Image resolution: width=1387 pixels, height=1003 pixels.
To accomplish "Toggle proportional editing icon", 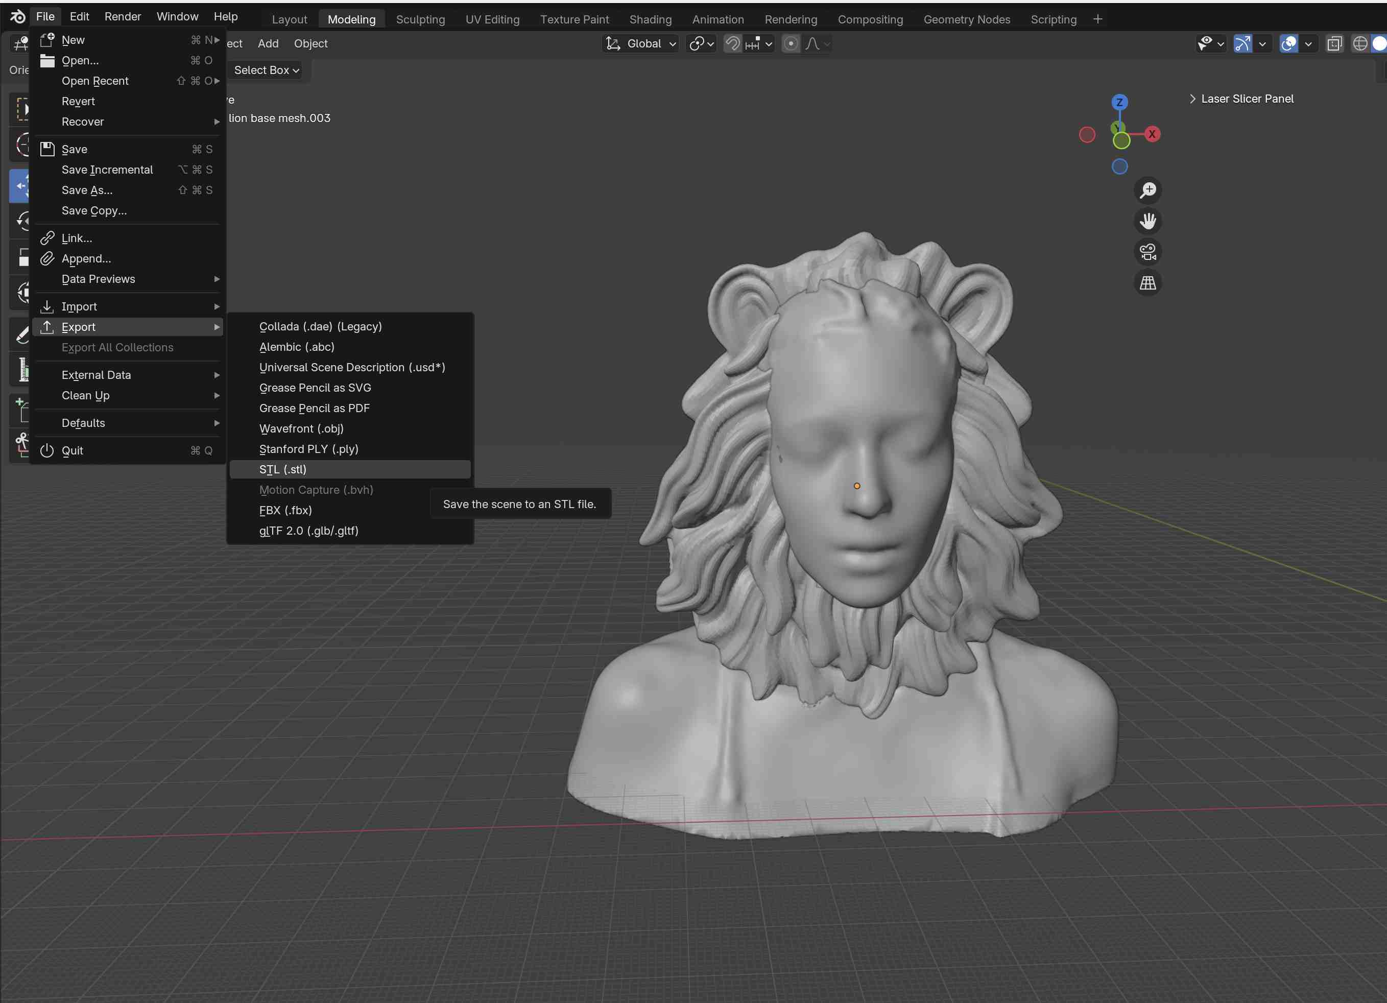I will point(791,43).
